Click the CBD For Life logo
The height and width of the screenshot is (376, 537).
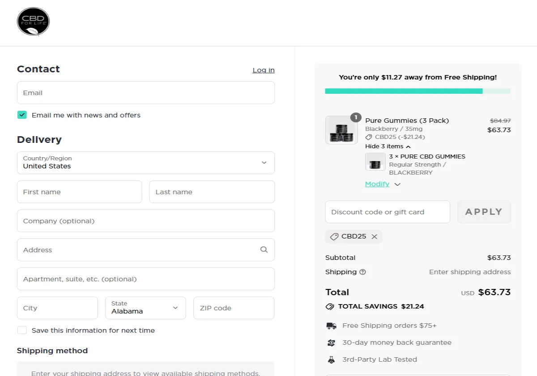coord(33,21)
